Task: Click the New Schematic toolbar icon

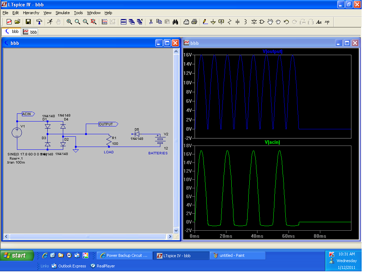Action: pos(9,22)
